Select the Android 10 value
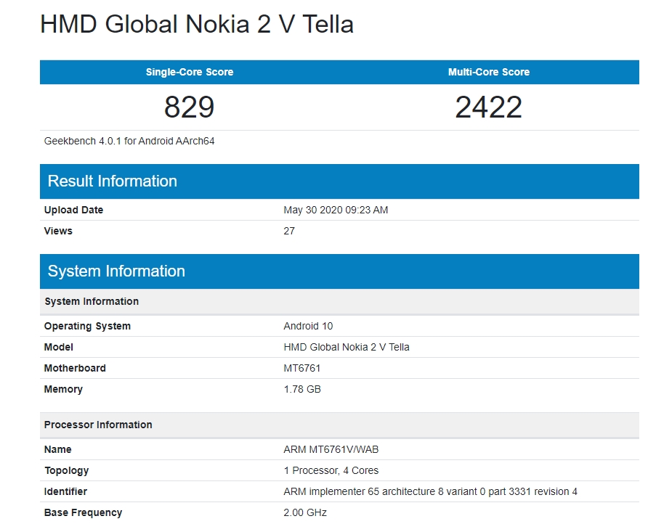 (308, 326)
